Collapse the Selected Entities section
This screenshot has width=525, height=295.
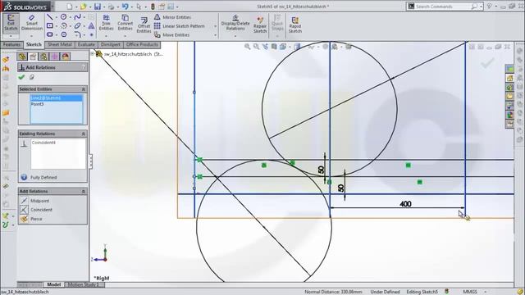pyautogui.click(x=84, y=89)
